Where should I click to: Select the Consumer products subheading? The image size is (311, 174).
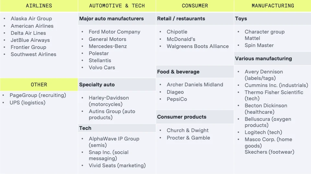[182, 117]
